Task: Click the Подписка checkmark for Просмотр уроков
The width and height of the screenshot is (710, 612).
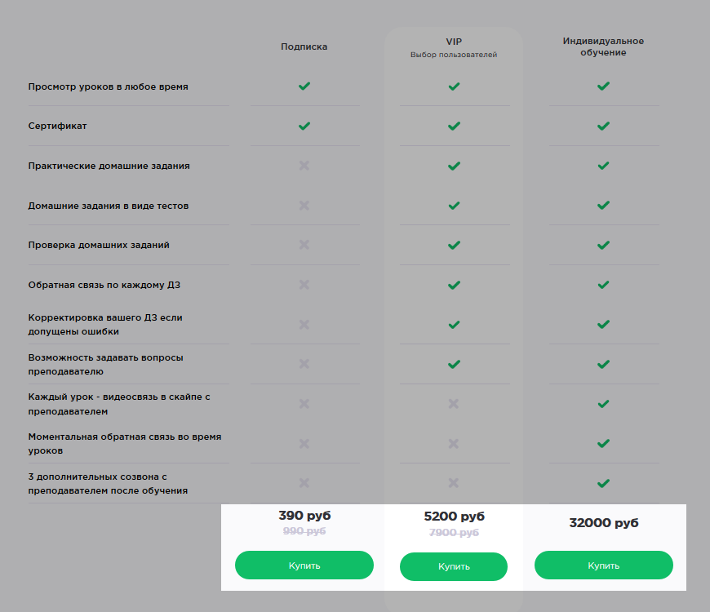Action: pos(304,86)
